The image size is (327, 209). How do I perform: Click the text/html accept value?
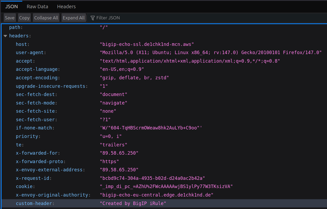click(190, 61)
